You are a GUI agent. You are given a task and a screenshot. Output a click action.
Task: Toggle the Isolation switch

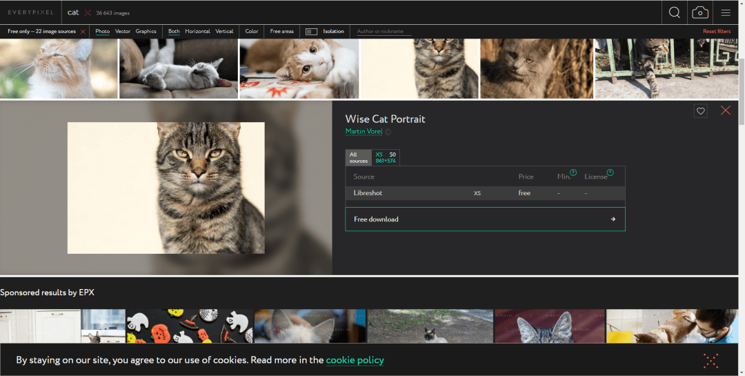311,32
